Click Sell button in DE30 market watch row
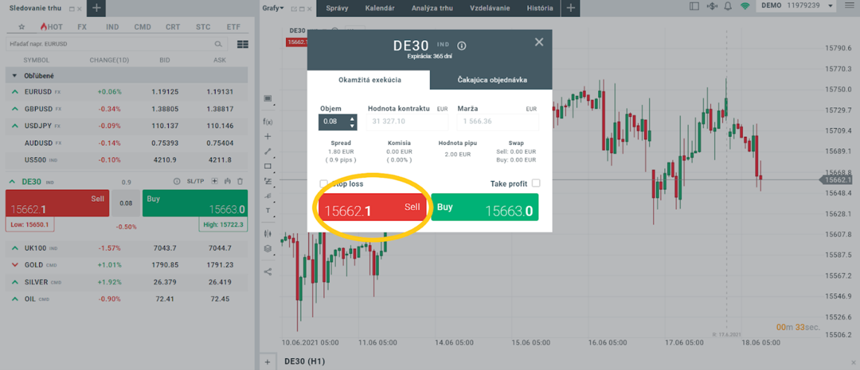860x370 pixels. point(57,203)
